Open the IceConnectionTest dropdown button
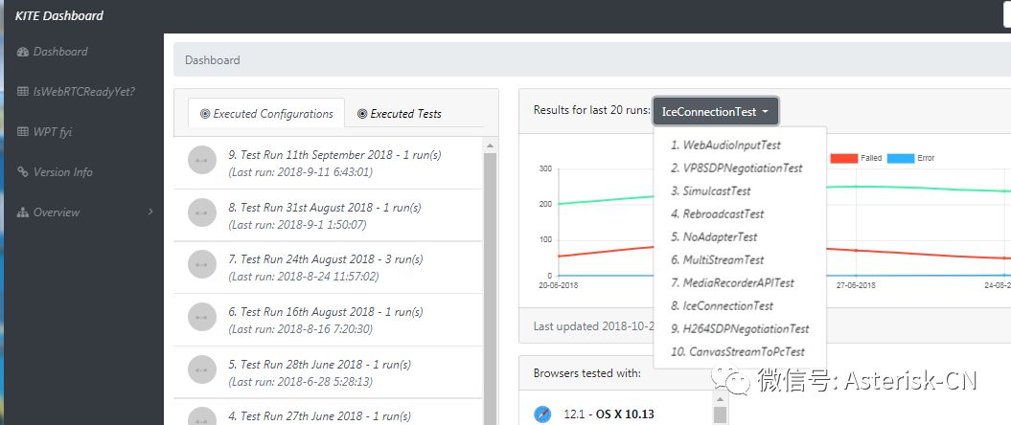Viewport: 1011px width, 425px height. [716, 112]
